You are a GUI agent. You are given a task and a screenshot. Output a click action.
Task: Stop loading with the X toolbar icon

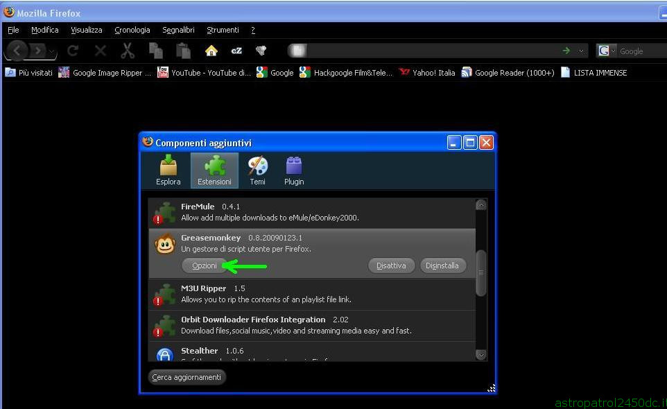[x=101, y=51]
